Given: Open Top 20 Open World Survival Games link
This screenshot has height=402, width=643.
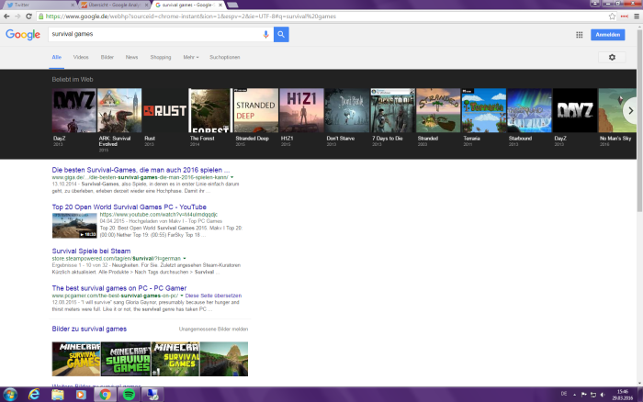Looking at the screenshot, I should (130, 207).
